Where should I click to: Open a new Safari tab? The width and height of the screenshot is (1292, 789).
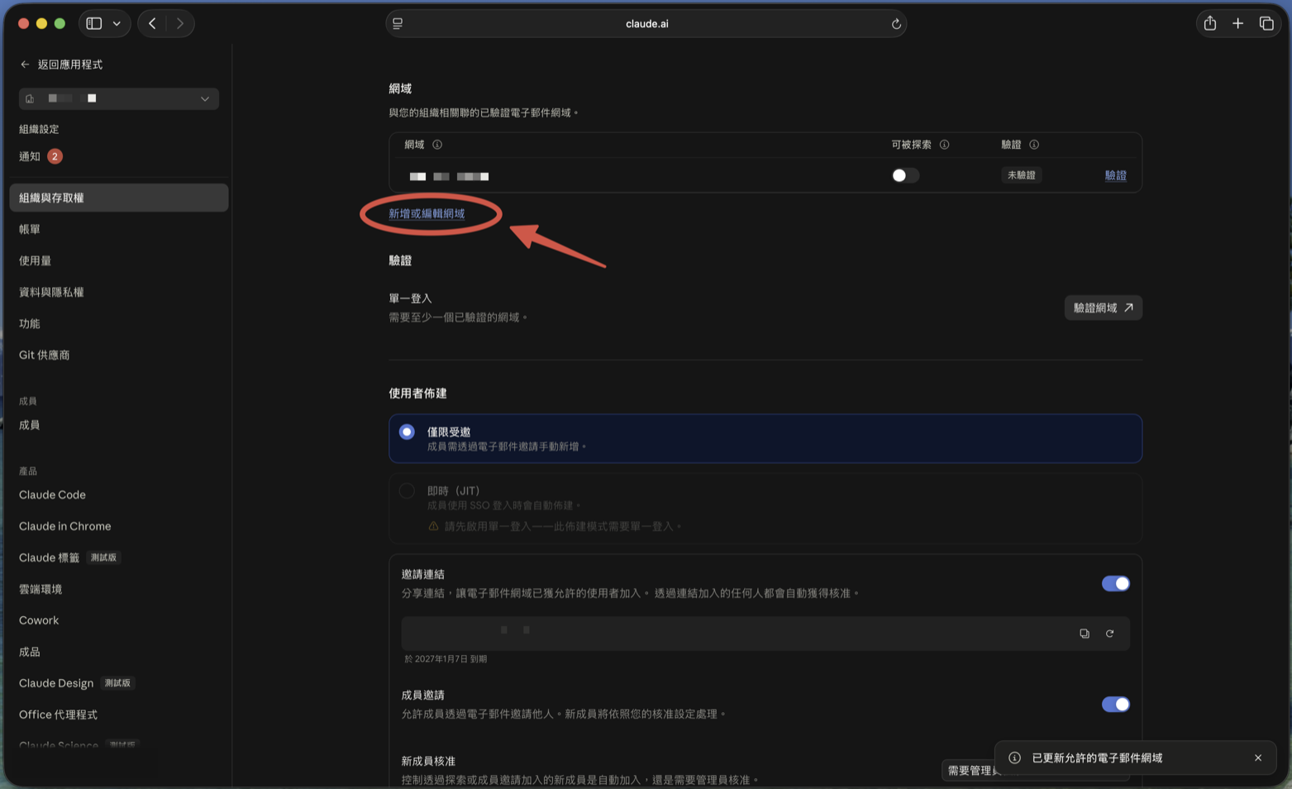click(1237, 23)
